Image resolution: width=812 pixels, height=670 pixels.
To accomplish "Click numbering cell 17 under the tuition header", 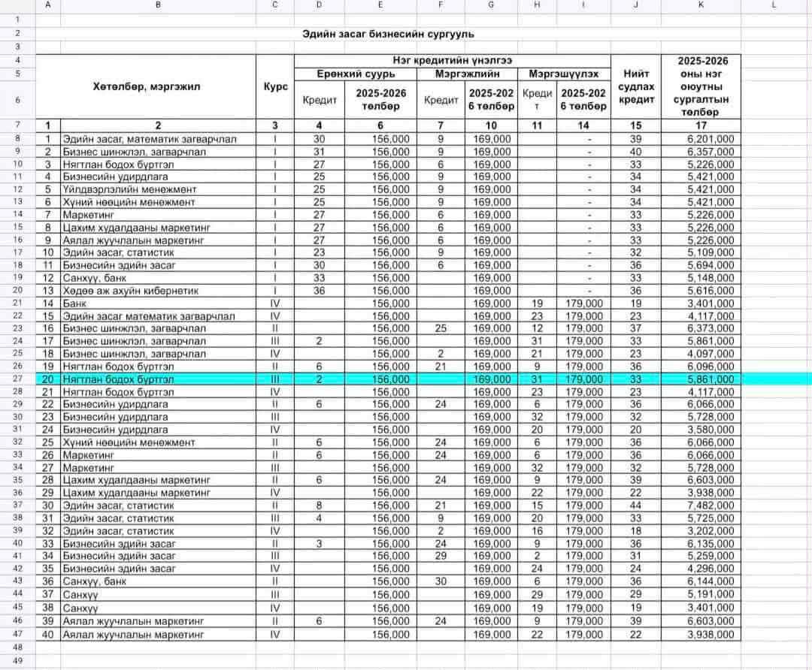I will click(x=701, y=125).
